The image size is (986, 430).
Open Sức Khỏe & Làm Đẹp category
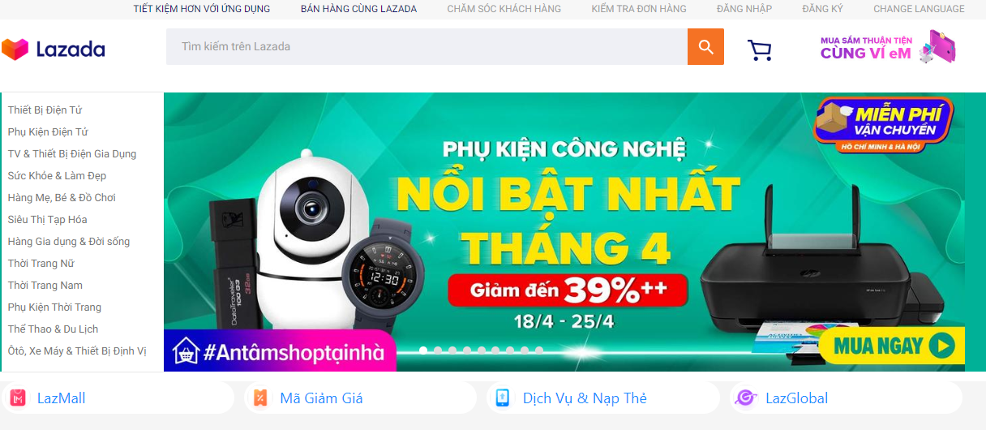57,175
